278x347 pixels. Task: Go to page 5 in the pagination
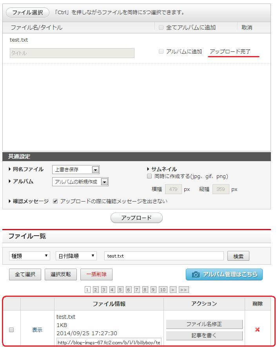(x=120, y=290)
